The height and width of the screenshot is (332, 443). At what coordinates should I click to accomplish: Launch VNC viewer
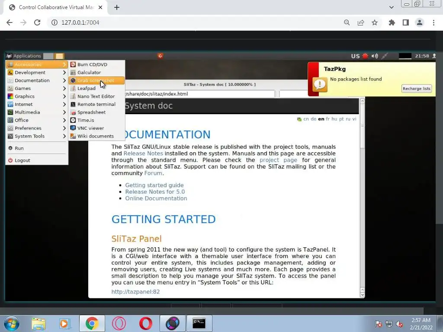point(96,128)
